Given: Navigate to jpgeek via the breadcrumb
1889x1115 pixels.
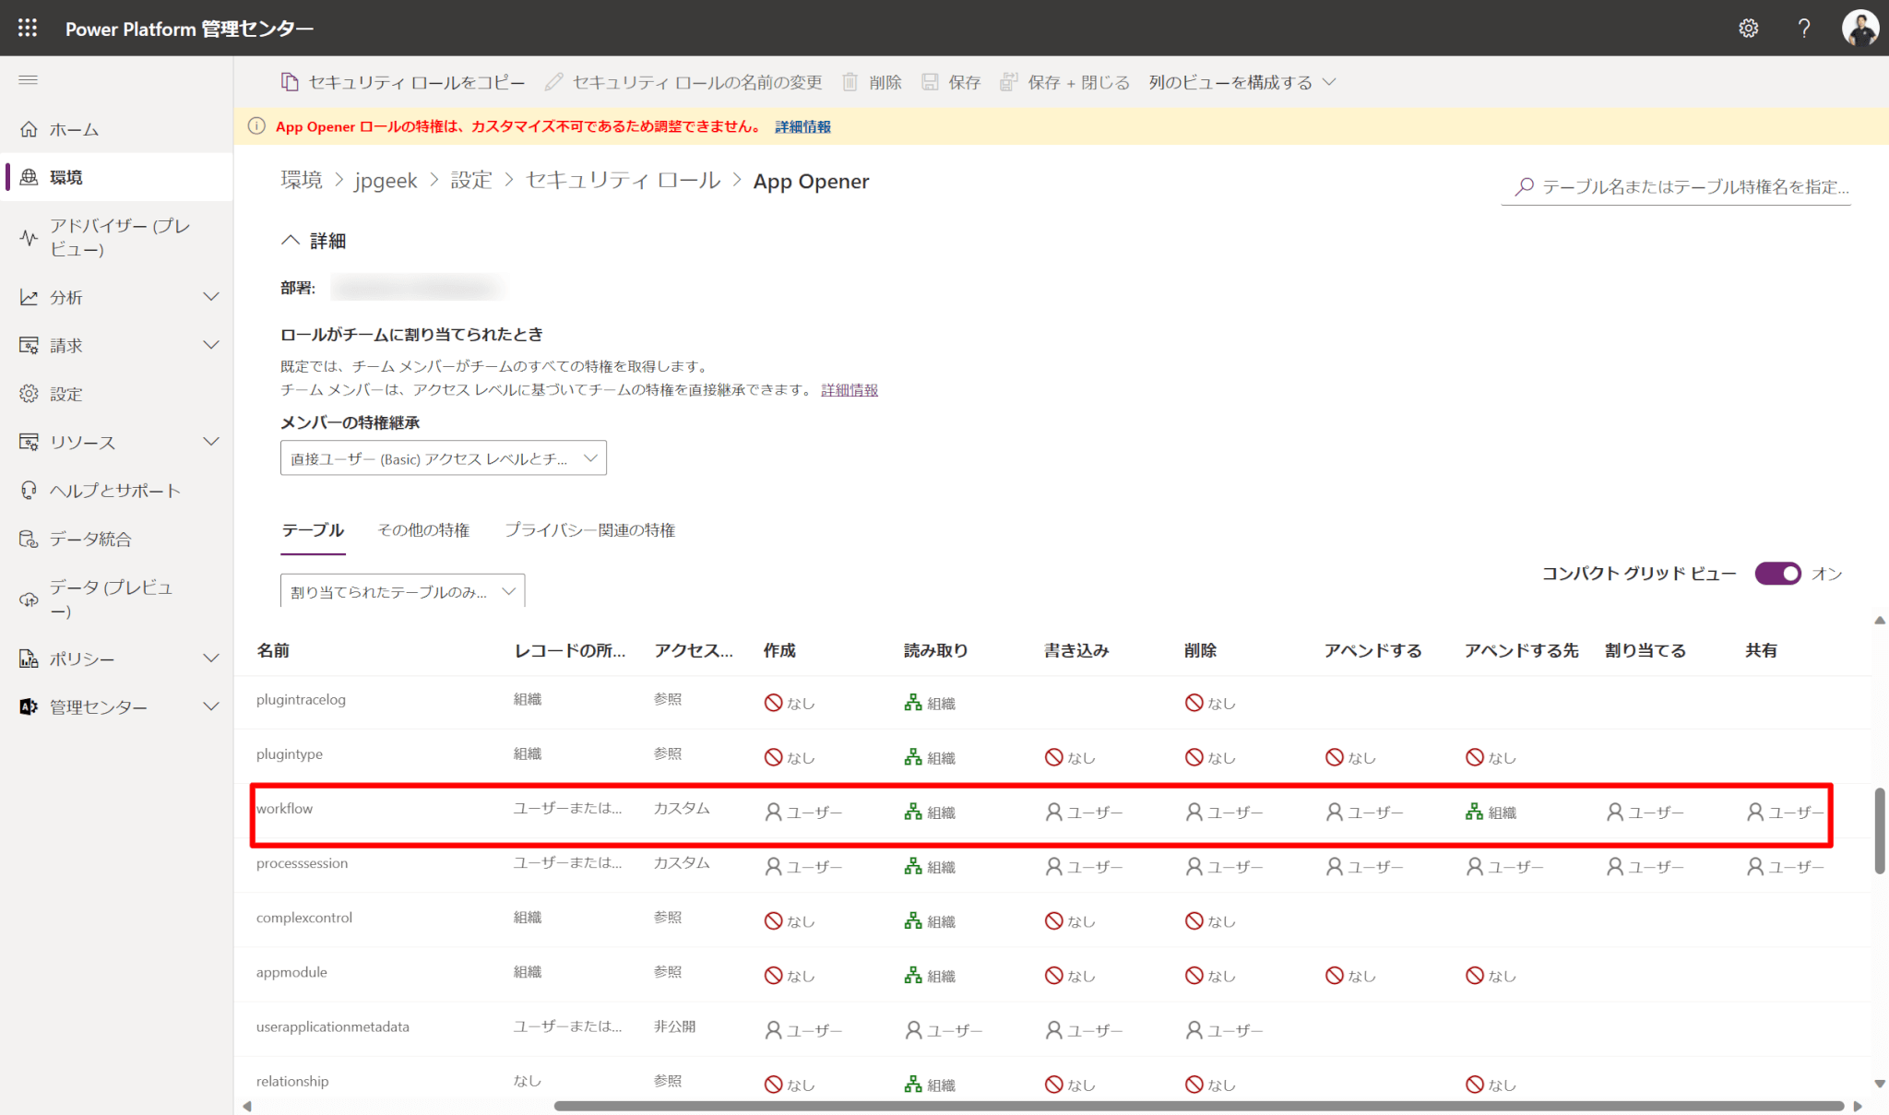Looking at the screenshot, I should pos(386,180).
